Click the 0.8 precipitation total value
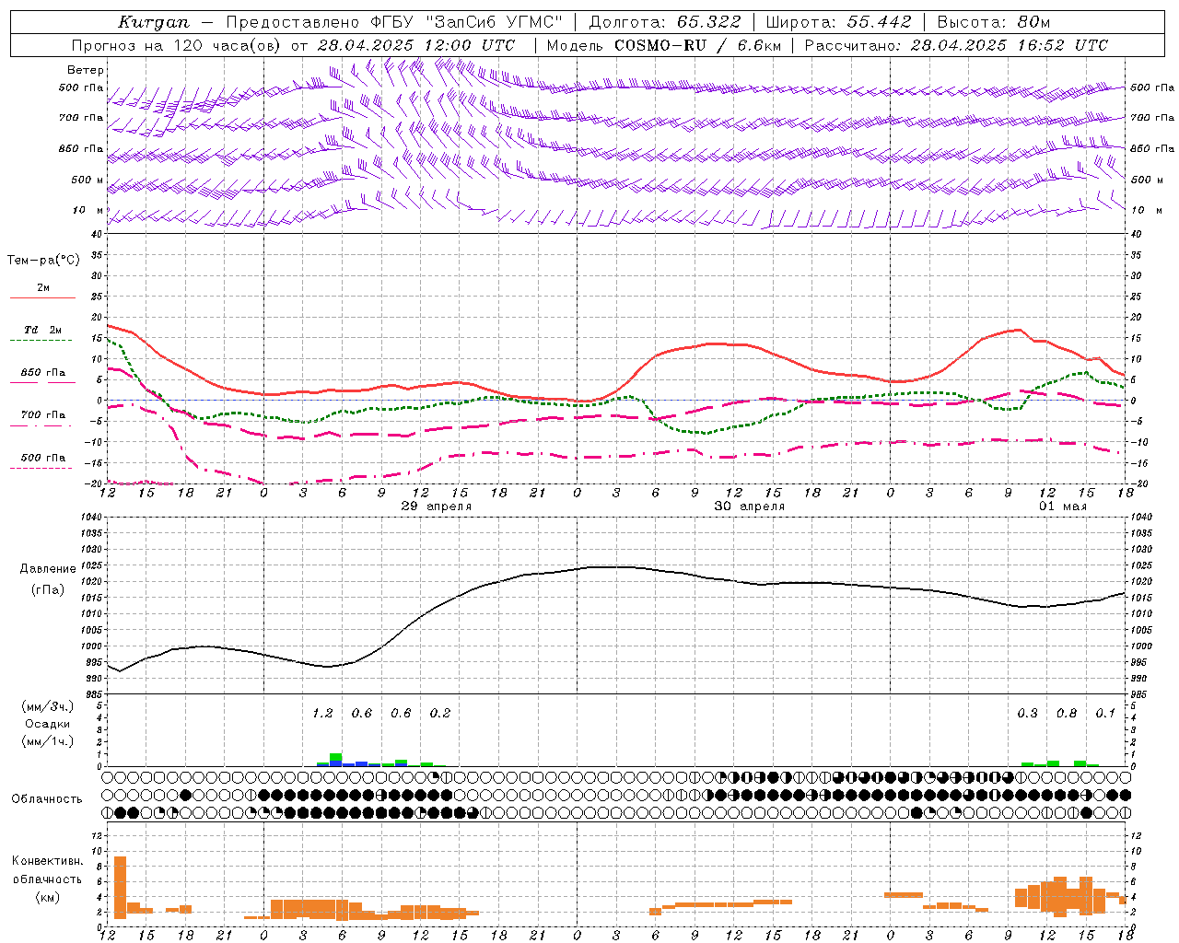Viewport: 1179px width, 943px height. (x=1067, y=714)
